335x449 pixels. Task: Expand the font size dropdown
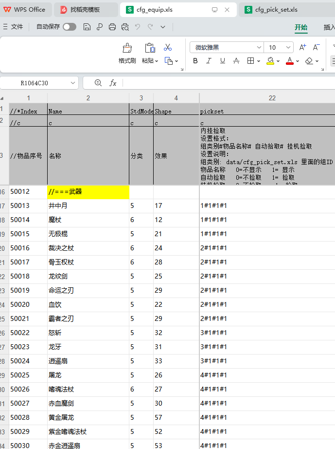pos(289,47)
